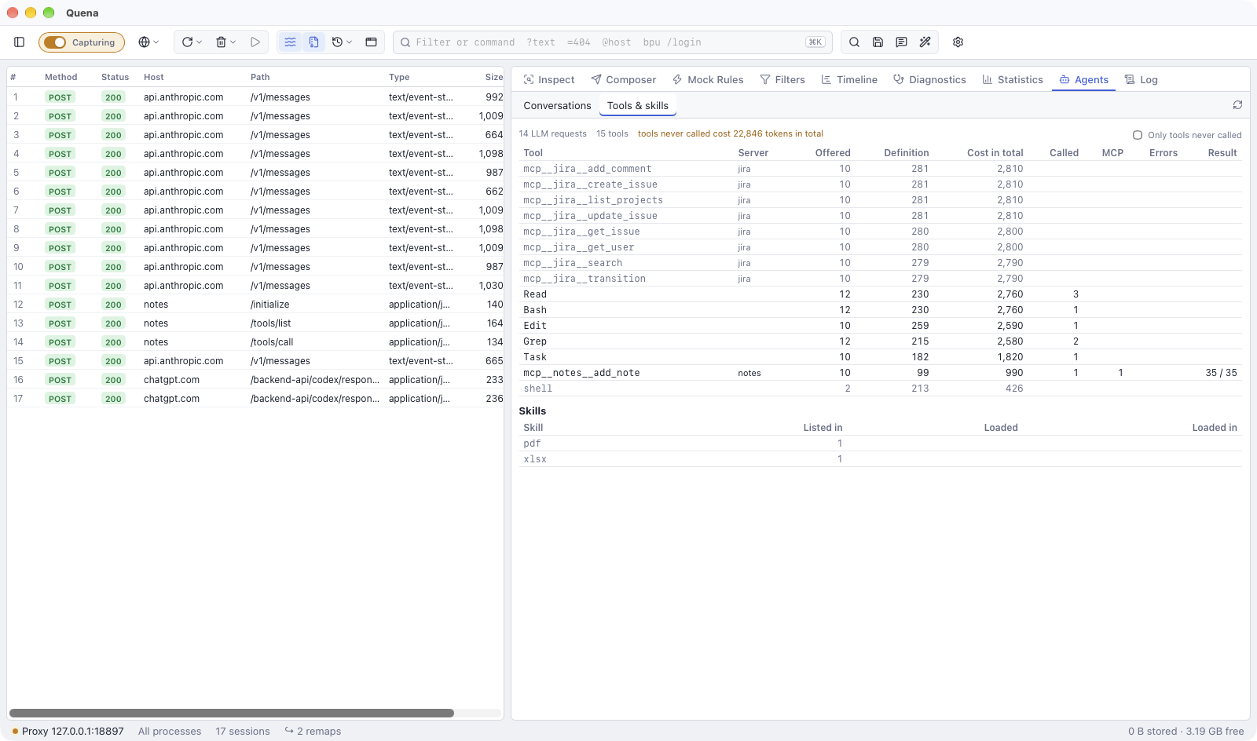1257x741 pixels.
Task: Open the history clock dropdown
Action: [x=342, y=42]
